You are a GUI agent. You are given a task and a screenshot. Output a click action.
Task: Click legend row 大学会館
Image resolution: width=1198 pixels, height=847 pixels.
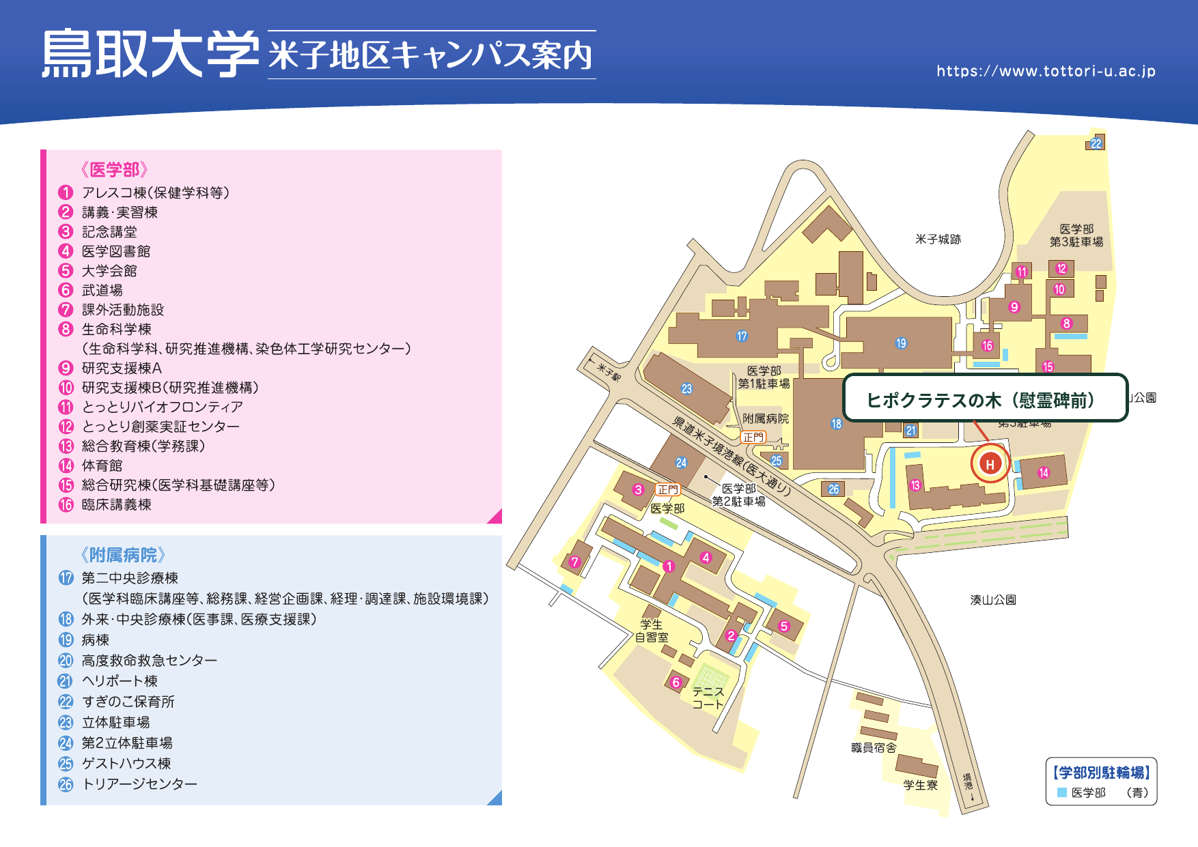(98, 271)
